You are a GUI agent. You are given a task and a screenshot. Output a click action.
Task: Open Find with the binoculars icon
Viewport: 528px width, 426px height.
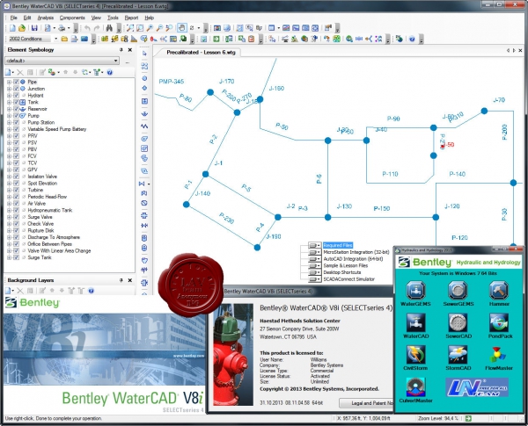109,28
